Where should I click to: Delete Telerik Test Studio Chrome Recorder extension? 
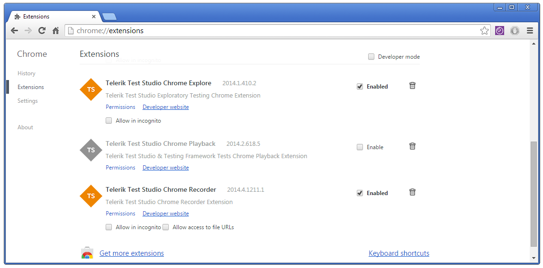[x=412, y=192]
